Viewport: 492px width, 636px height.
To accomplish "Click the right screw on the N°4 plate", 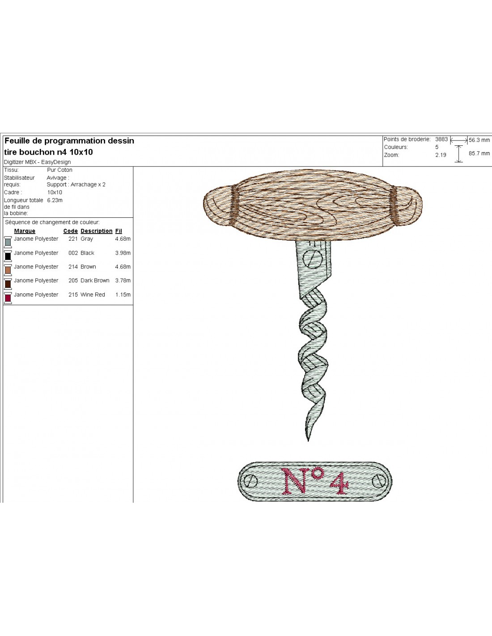I will 379,481.
